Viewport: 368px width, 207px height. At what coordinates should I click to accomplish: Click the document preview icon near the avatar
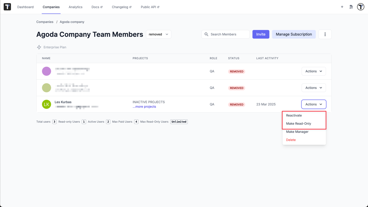(351, 7)
